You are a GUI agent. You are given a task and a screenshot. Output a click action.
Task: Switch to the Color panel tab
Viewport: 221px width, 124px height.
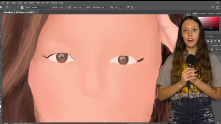click(195, 14)
